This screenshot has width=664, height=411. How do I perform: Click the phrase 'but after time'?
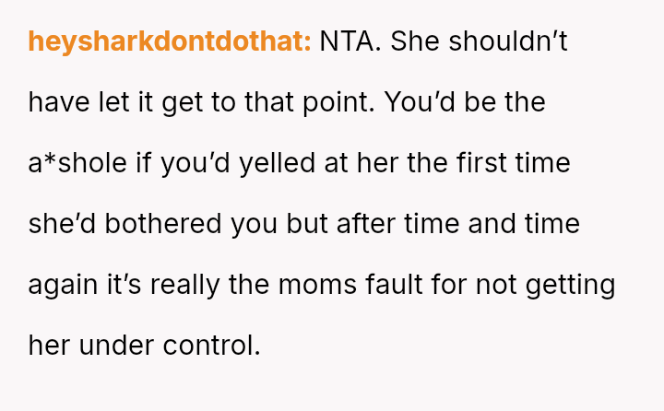point(373,224)
